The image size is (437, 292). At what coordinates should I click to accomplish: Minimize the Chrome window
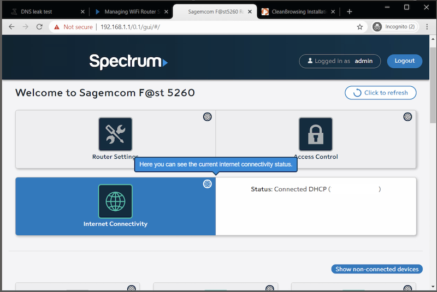(x=387, y=7)
